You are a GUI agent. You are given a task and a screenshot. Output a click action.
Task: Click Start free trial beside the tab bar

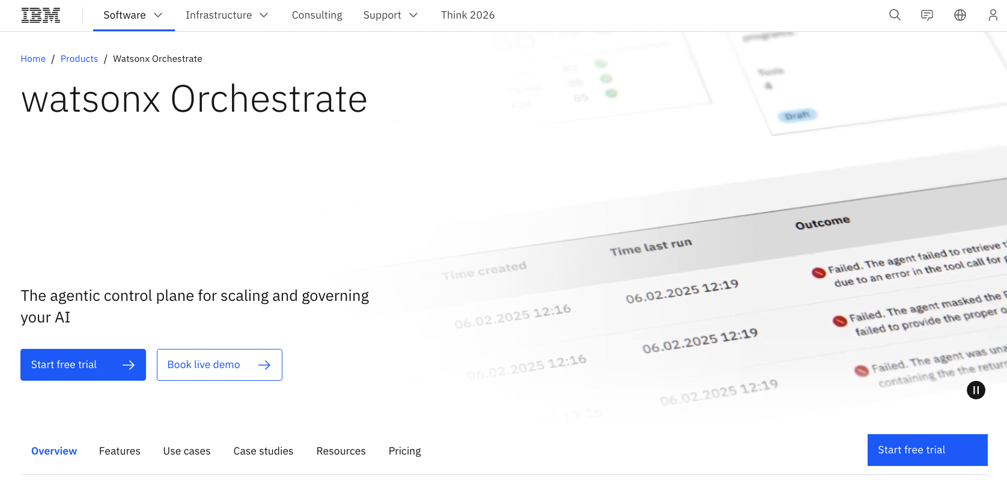(927, 450)
